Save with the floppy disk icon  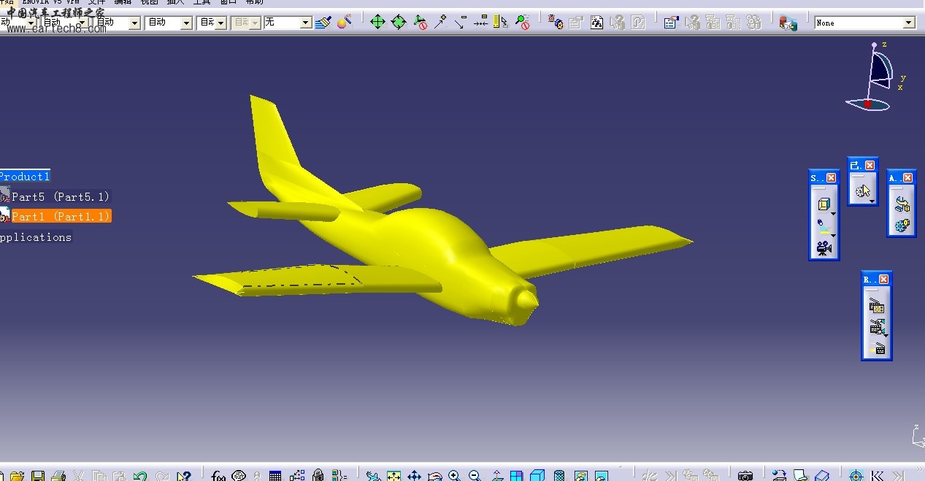click(37, 476)
